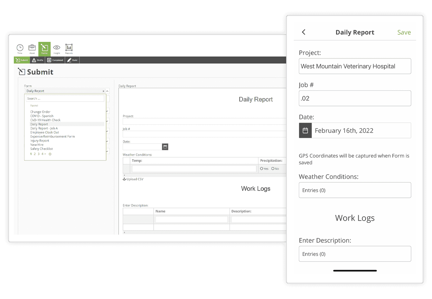Click the Insight eye icon
The image size is (432, 299).
(57, 48)
